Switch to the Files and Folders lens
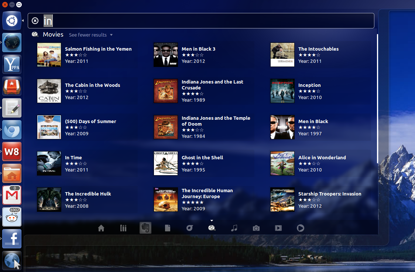 [168, 228]
